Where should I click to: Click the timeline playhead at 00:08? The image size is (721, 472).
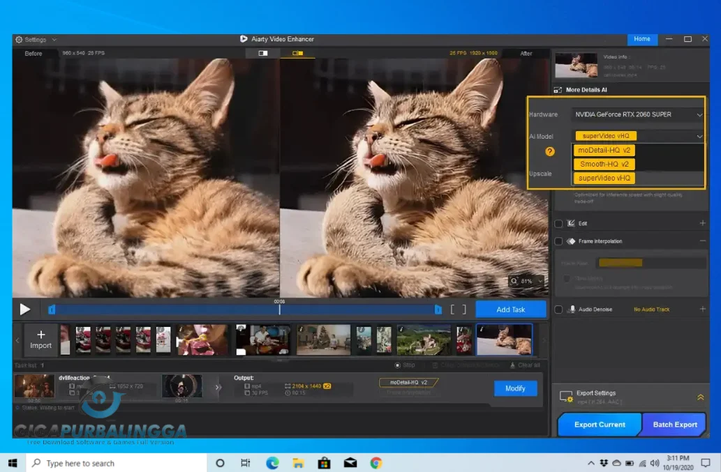279,310
